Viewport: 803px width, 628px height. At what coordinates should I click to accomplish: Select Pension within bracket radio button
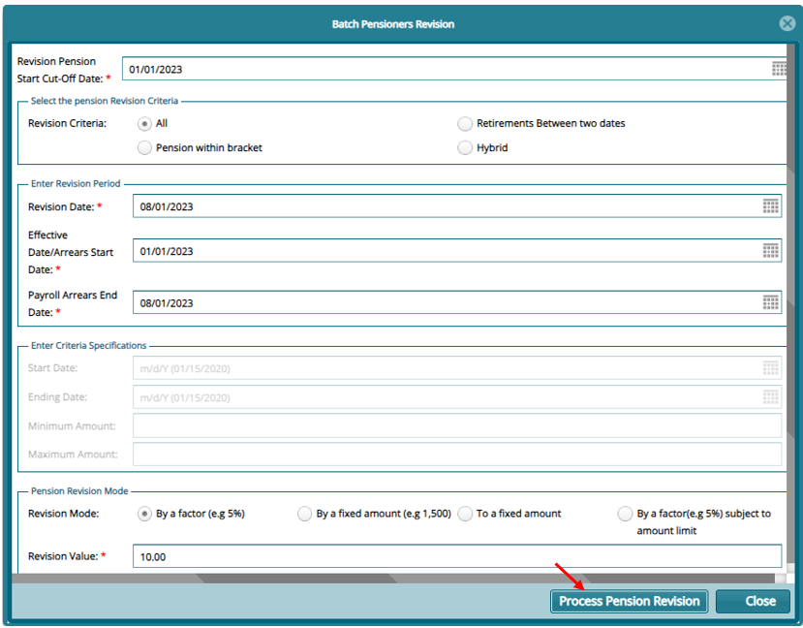click(x=145, y=147)
